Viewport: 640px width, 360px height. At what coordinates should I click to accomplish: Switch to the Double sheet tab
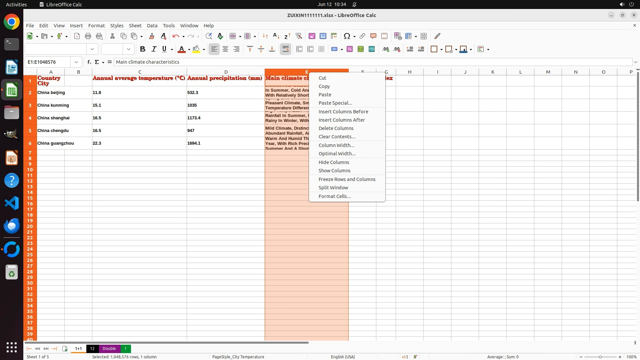point(109,349)
